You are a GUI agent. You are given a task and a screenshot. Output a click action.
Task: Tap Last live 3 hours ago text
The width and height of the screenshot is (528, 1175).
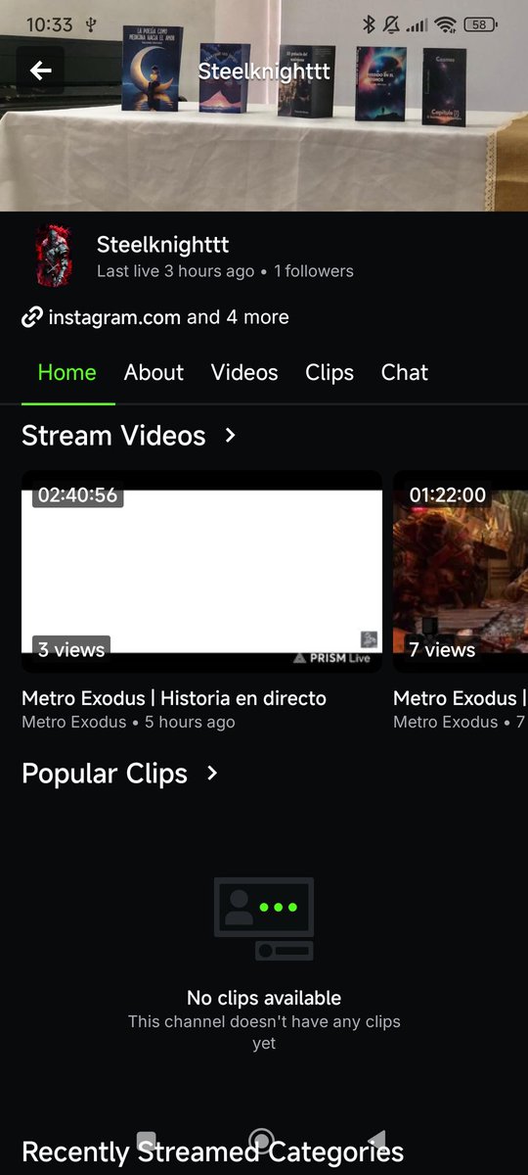(175, 271)
